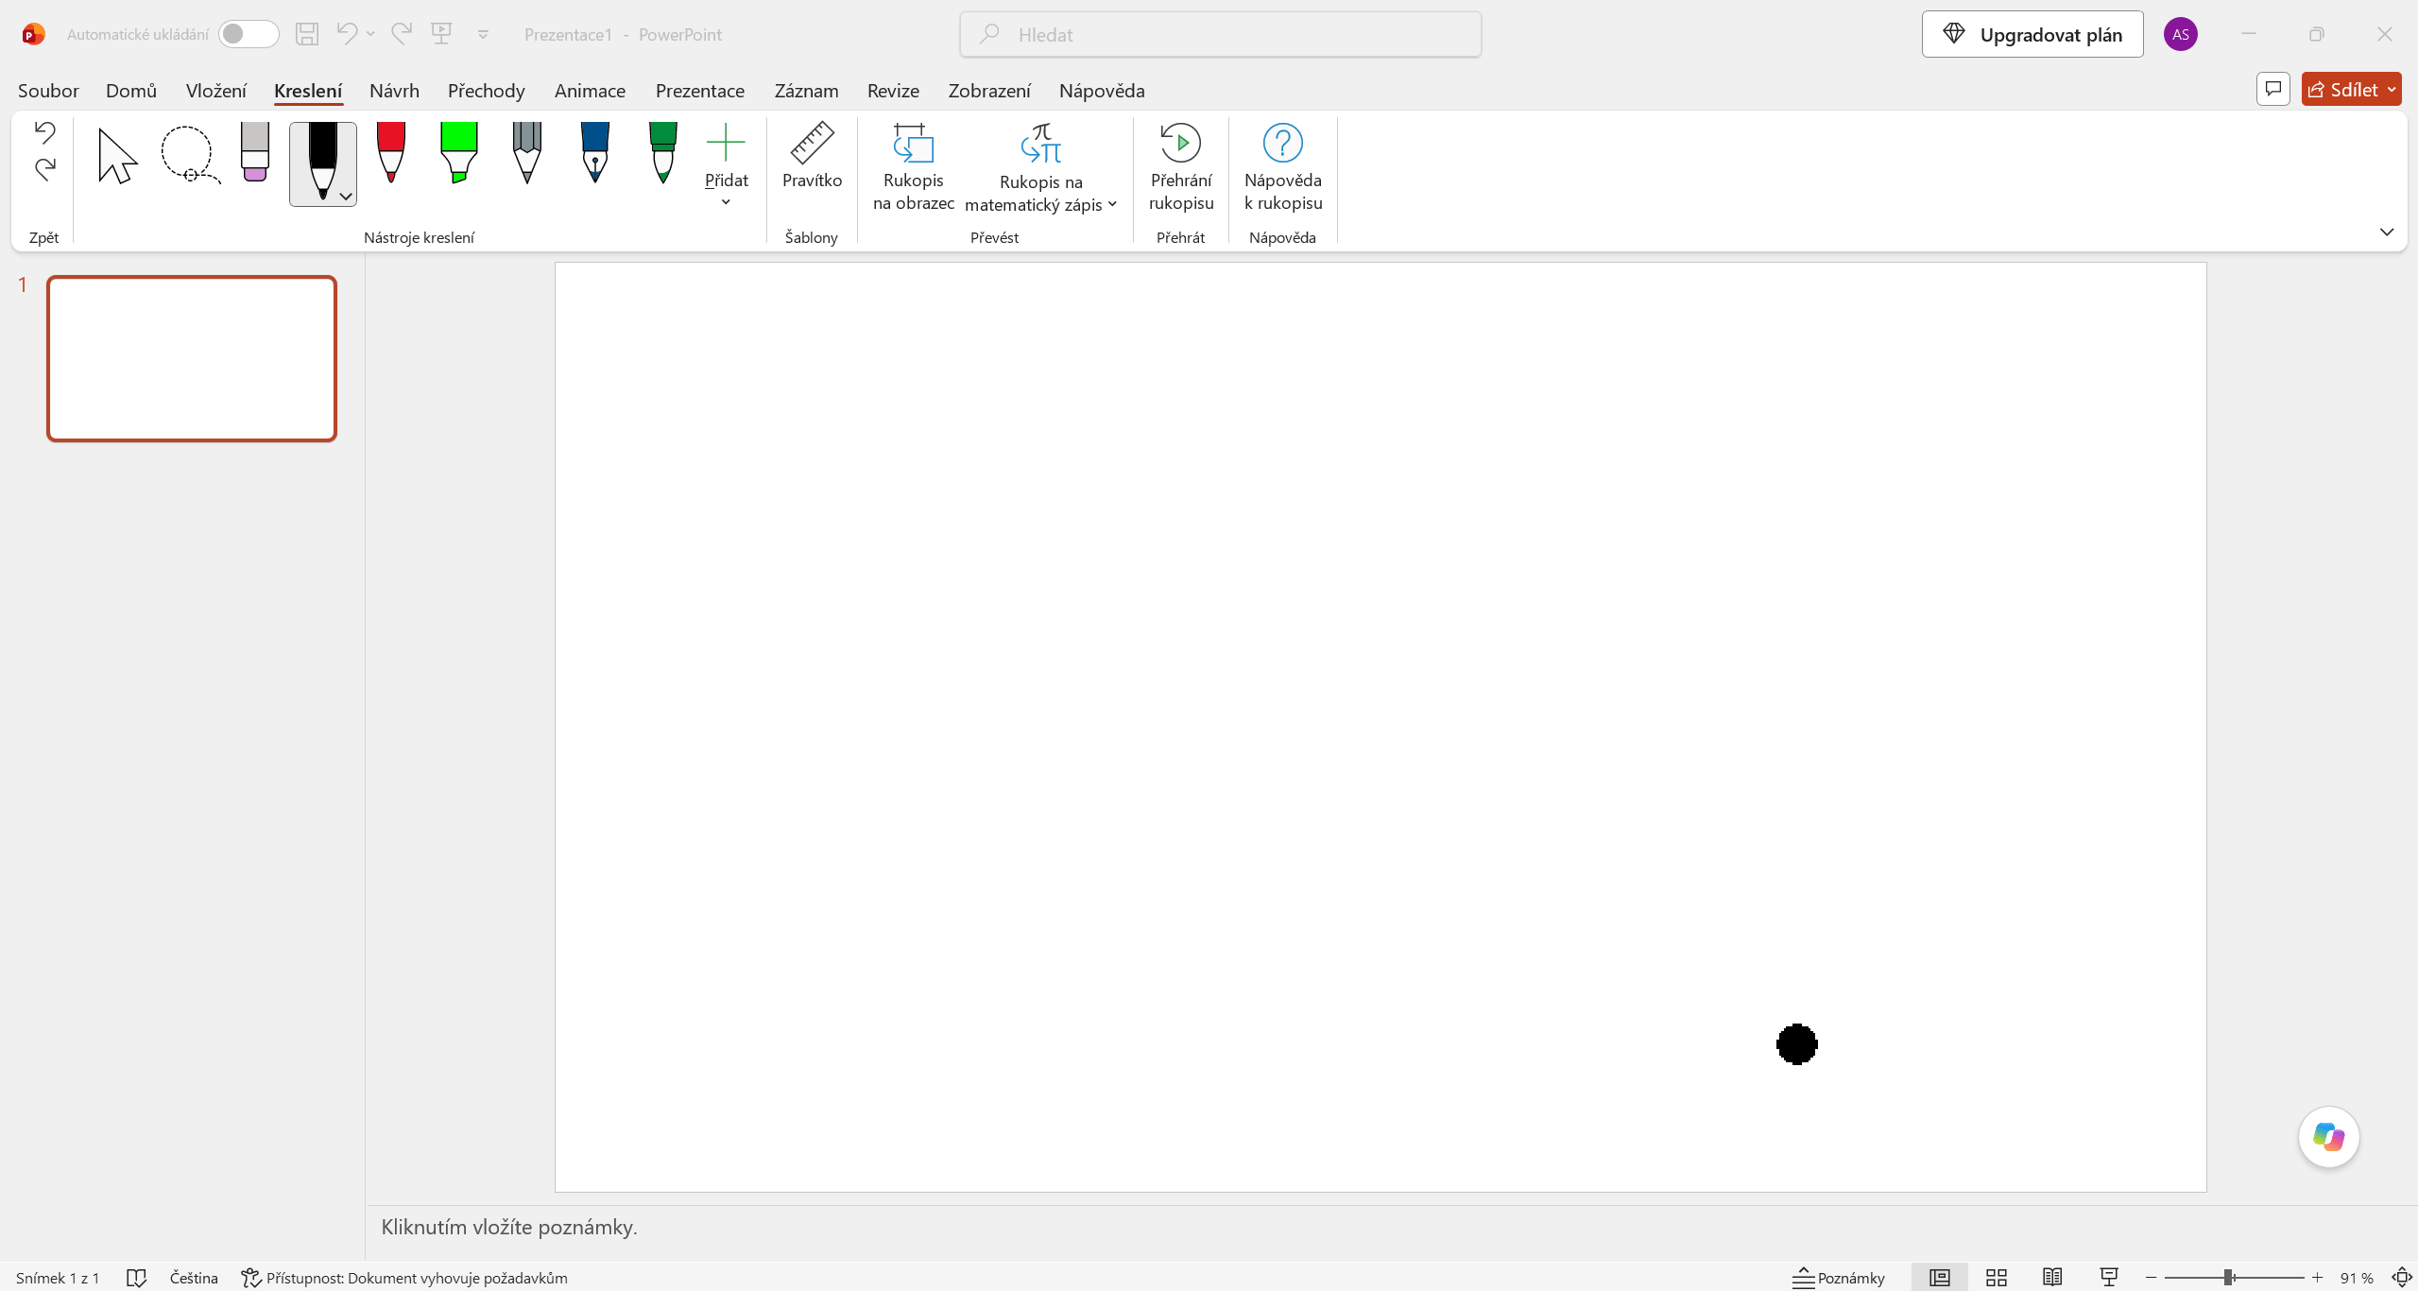Switch to the Záznam tab
The height and width of the screenshot is (1291, 2418).
pyautogui.click(x=807, y=91)
